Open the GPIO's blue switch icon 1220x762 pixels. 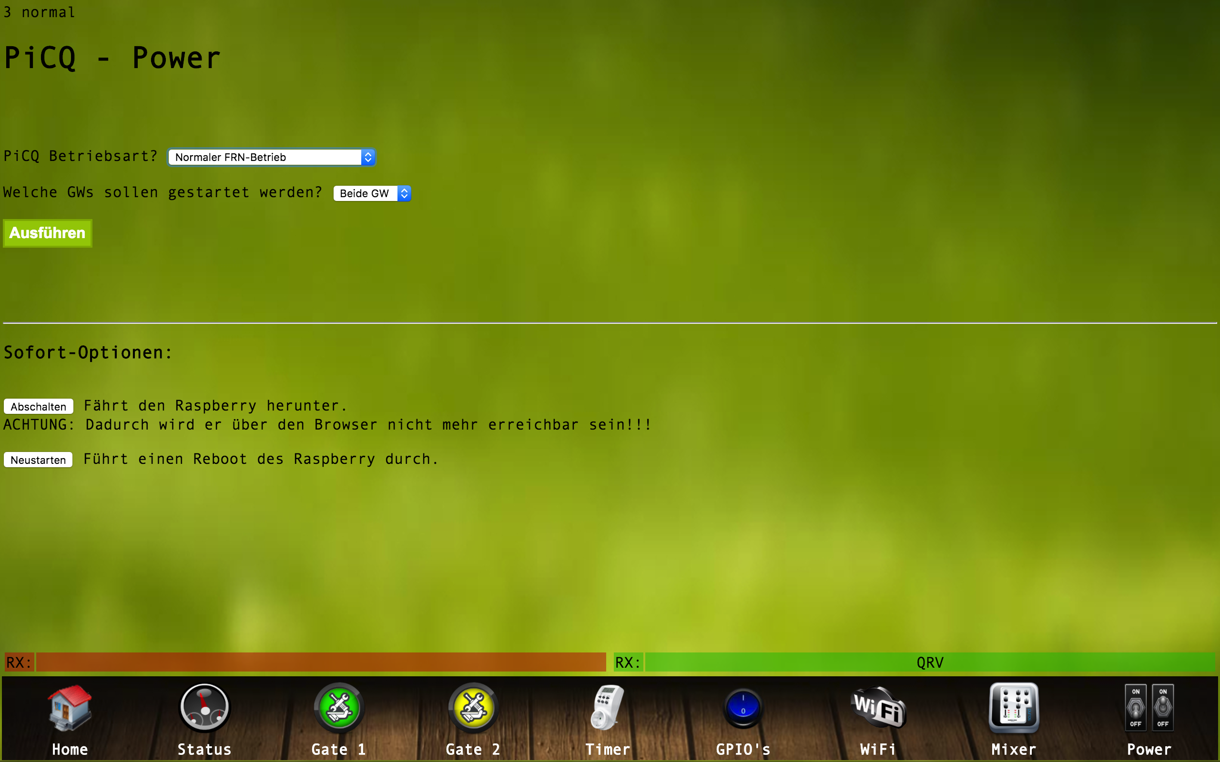coord(743,708)
